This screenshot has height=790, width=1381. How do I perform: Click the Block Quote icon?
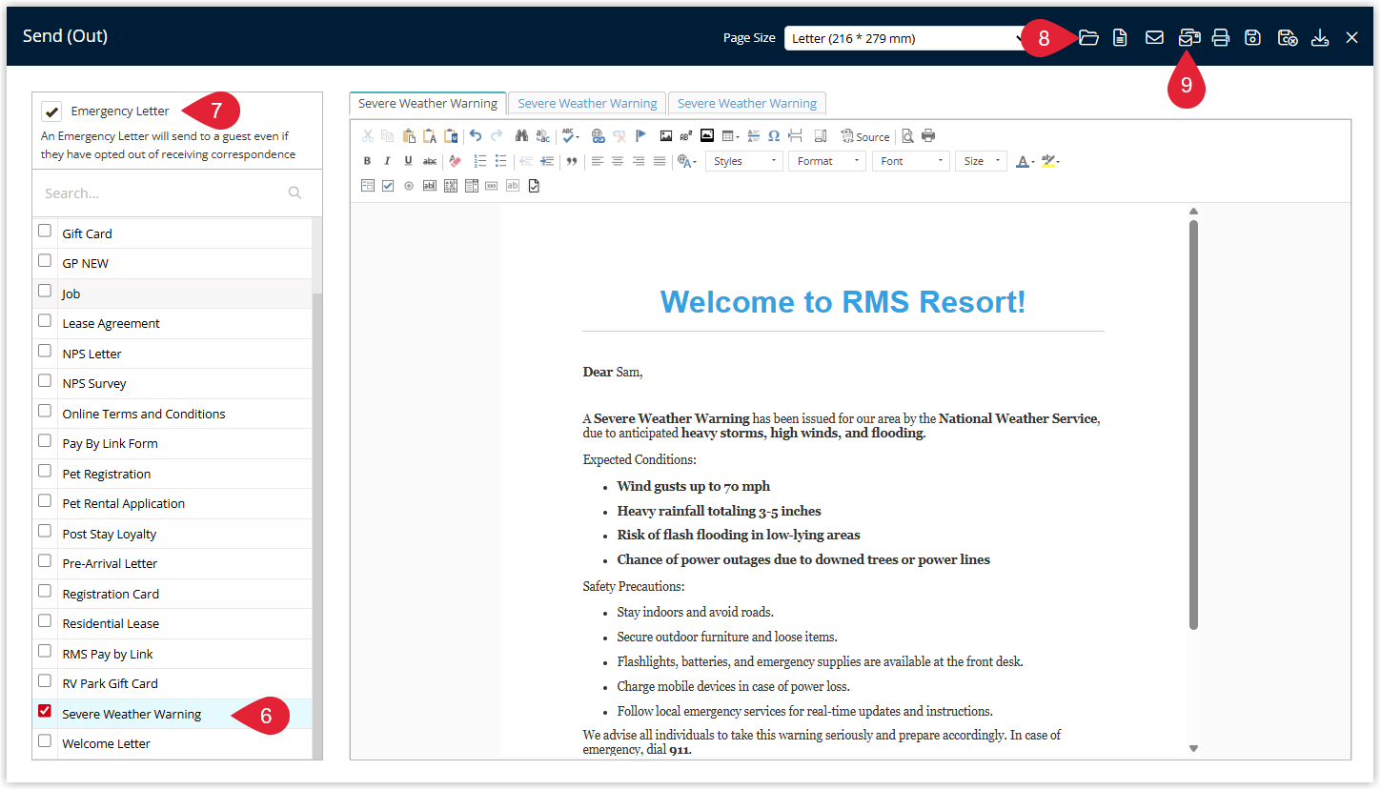[x=572, y=161]
